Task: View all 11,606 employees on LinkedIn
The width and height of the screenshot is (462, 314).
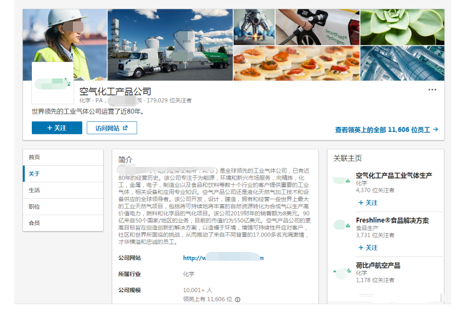Action: click(x=386, y=130)
